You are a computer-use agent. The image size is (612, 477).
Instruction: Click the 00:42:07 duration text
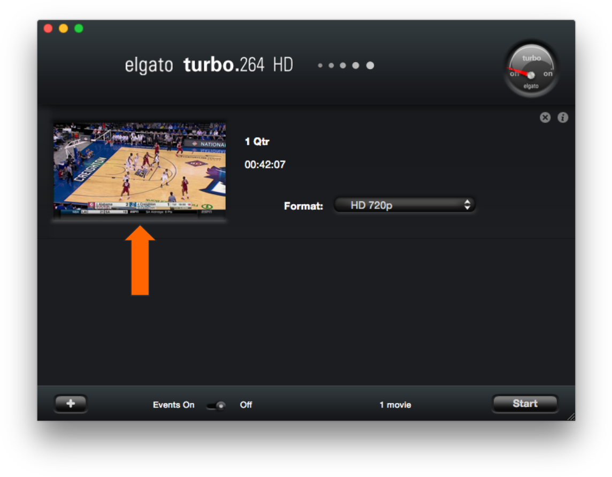pyautogui.click(x=265, y=165)
